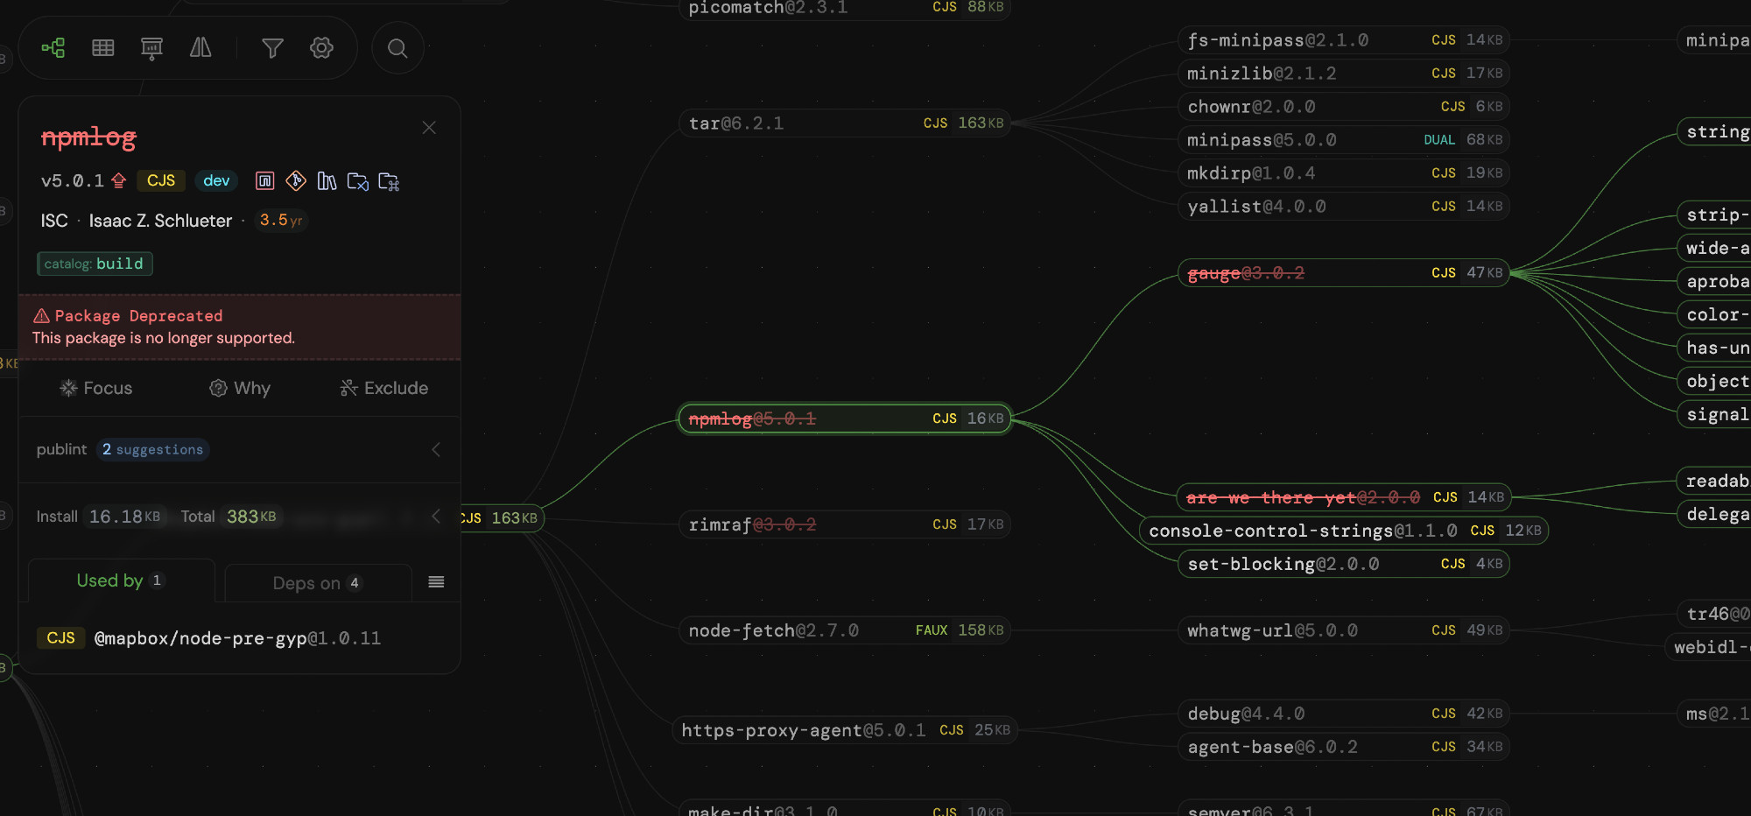The width and height of the screenshot is (1751, 816).
Task: Select the Deps on tab
Action: [318, 583]
